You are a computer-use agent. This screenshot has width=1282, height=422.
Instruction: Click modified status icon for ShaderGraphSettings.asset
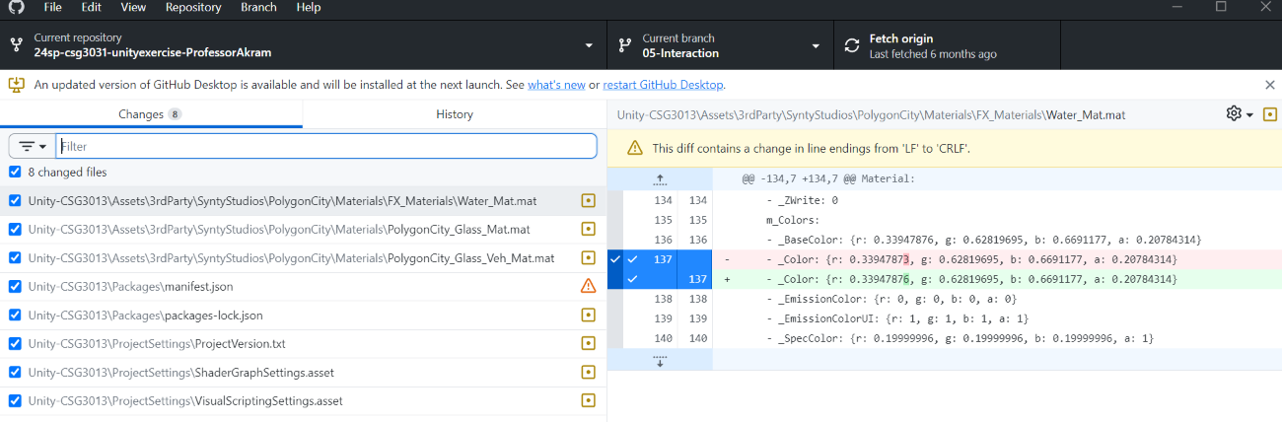589,373
